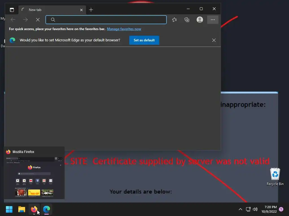Go forward with the forward arrow
This screenshot has width=289, height=216.
pyautogui.click(x=25, y=20)
